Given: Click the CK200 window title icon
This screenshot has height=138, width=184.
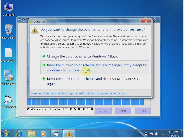Looking at the screenshot, I should [19, 20].
